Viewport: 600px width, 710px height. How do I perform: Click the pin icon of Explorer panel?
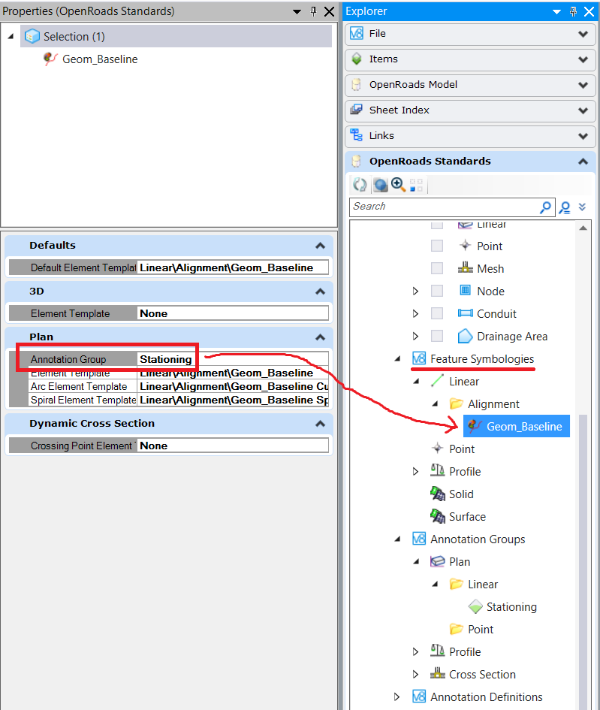[573, 11]
